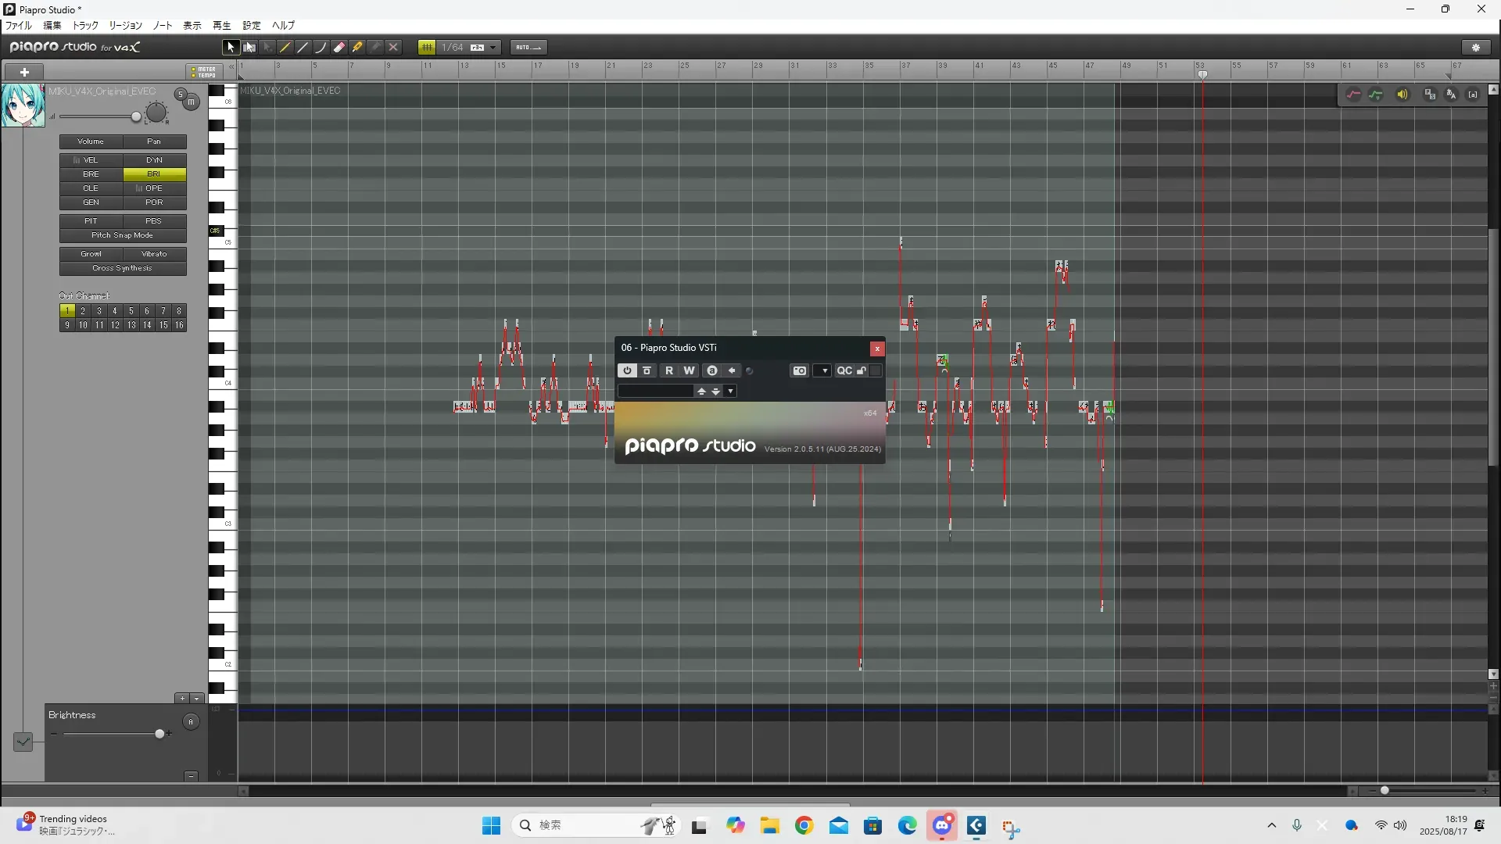
Task: Select the curve draw tool
Action: coord(321,47)
